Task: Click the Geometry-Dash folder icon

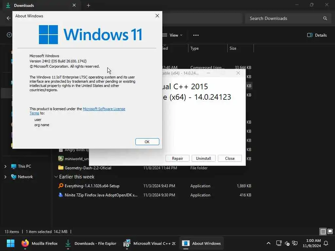Action: click(61, 168)
